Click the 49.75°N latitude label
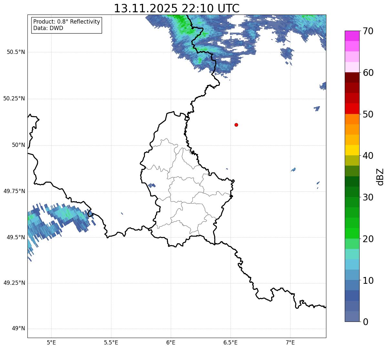The width and height of the screenshot is (388, 349). tap(14, 191)
